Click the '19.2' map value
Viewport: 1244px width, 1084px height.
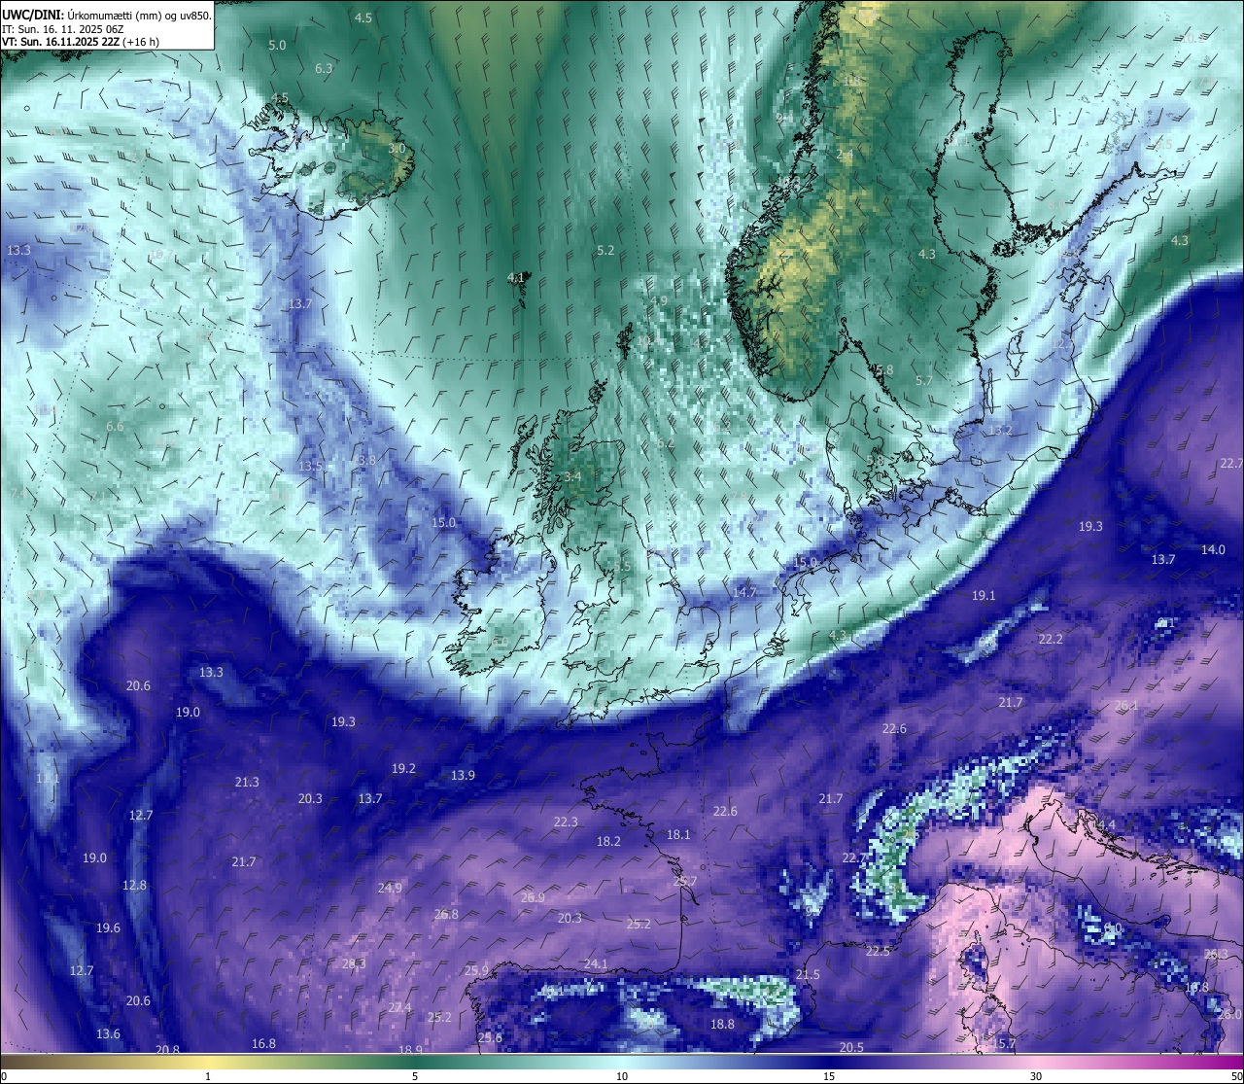pos(403,768)
